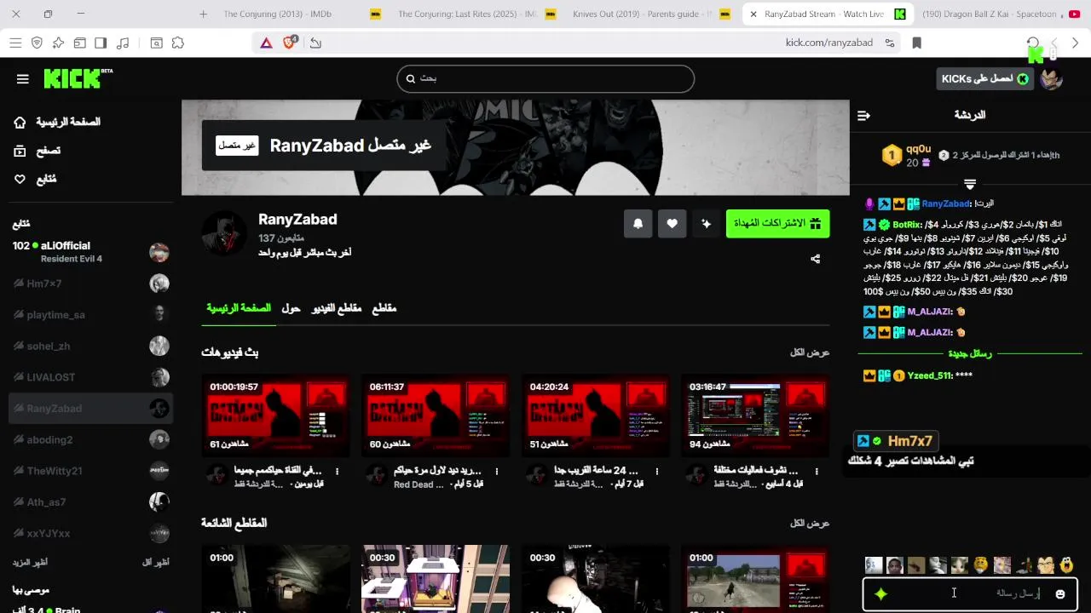Open options menu for the 01:00:19:57 video

[x=337, y=471]
